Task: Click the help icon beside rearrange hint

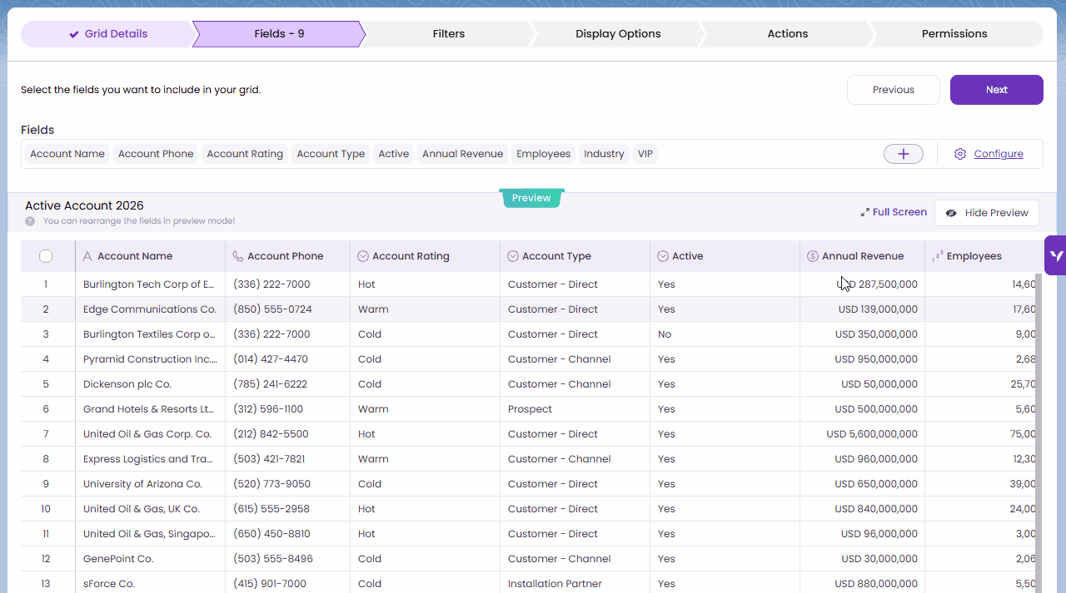Action: (x=30, y=221)
